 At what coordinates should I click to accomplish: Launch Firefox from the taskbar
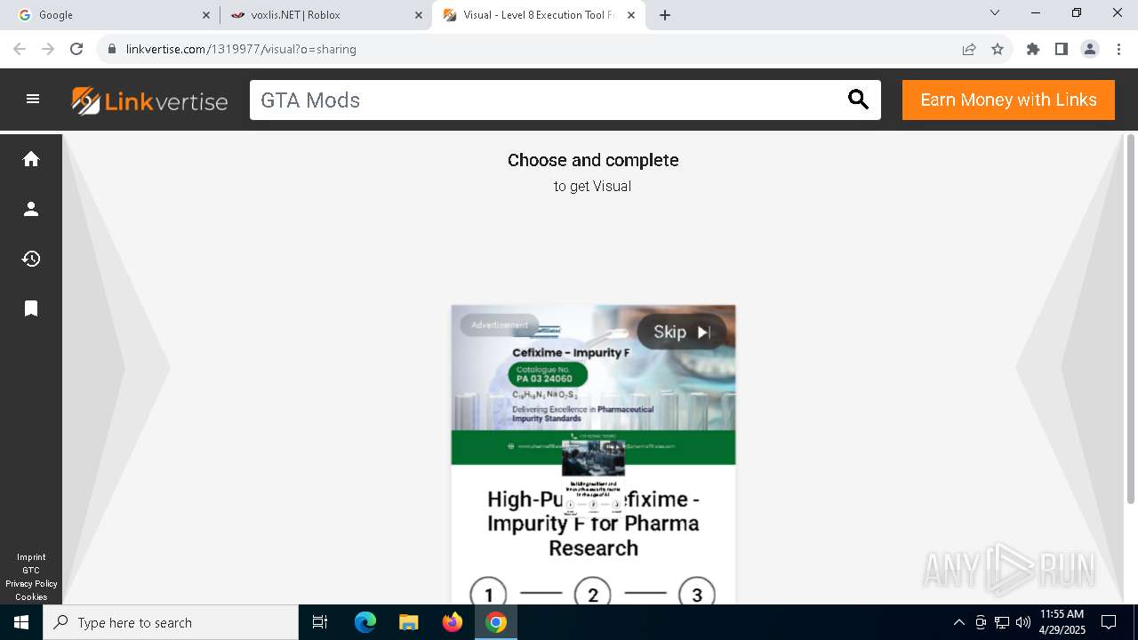453,622
